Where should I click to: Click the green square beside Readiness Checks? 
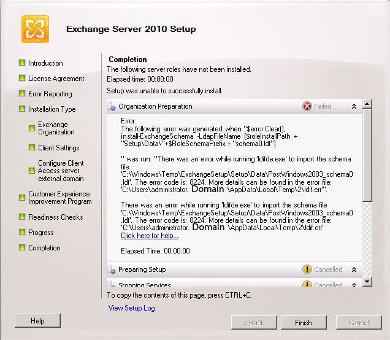22,217
